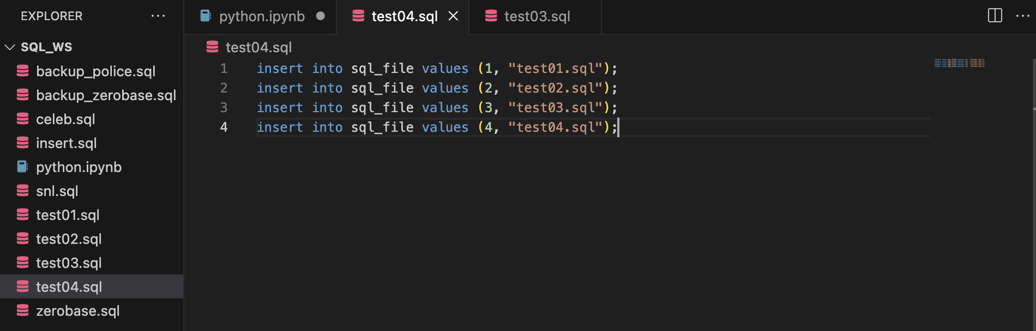Viewport: 1036px width, 331px height.
Task: Close the test04.sql tab
Action: [453, 16]
